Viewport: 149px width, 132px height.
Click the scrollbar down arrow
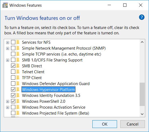click(142, 114)
